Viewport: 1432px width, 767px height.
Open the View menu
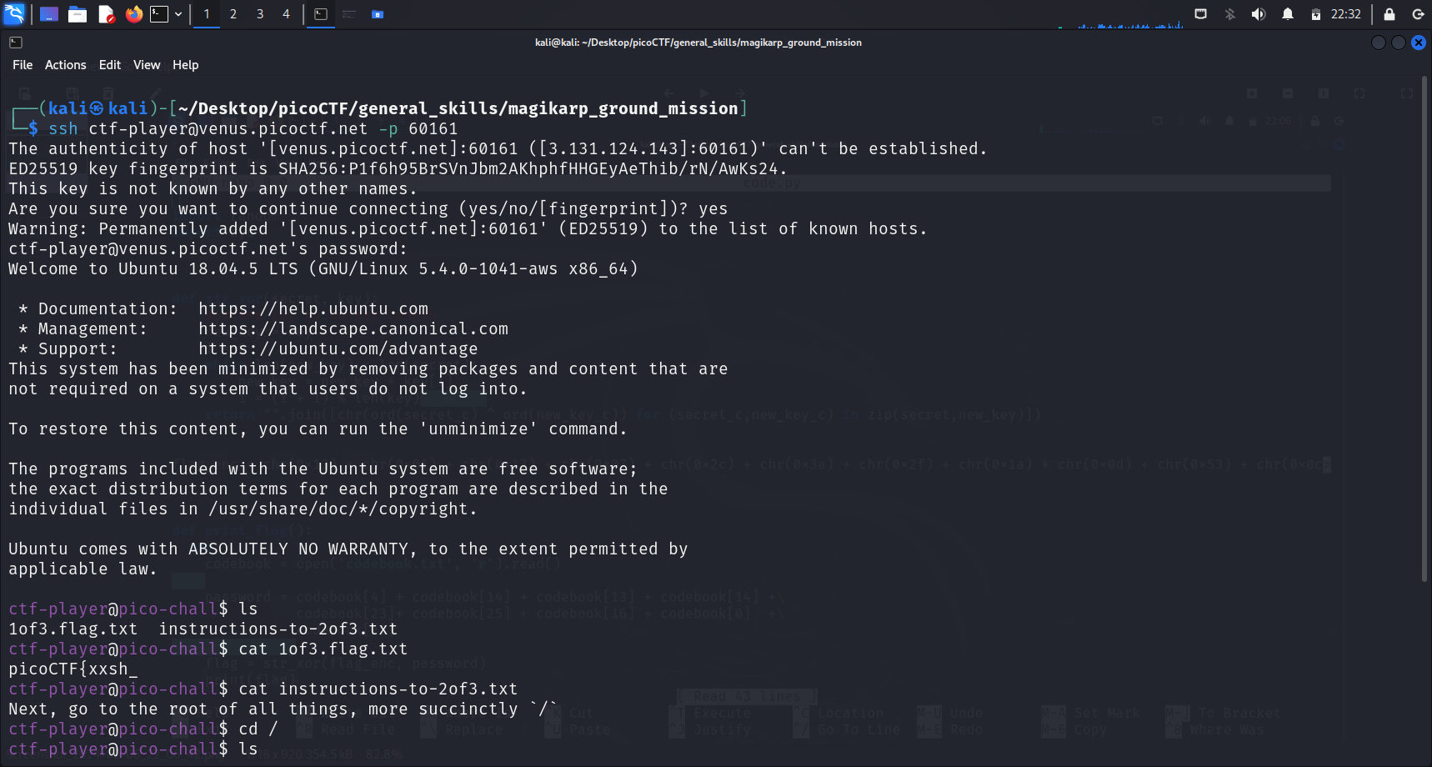tap(147, 65)
